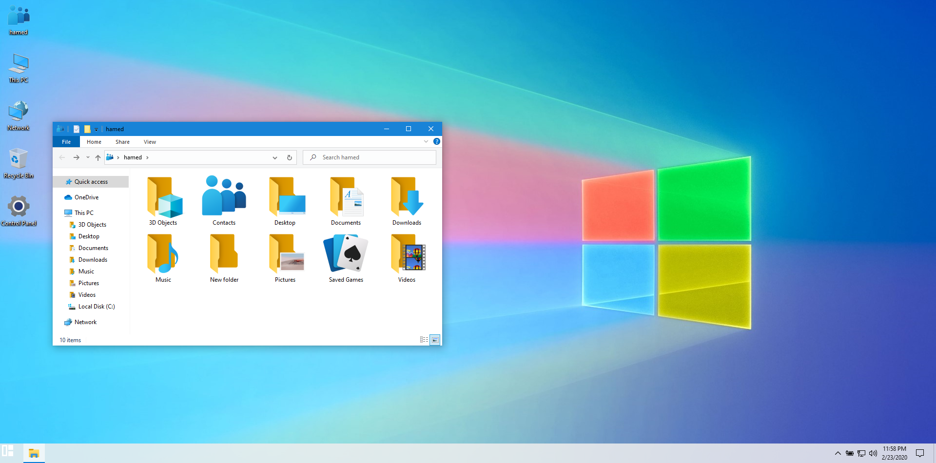
Task: Select This PC desktop icon
Action: click(19, 68)
